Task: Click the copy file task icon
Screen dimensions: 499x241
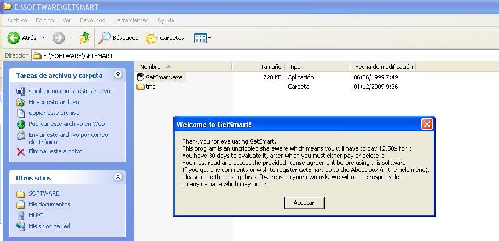Action: pyautogui.click(x=21, y=113)
